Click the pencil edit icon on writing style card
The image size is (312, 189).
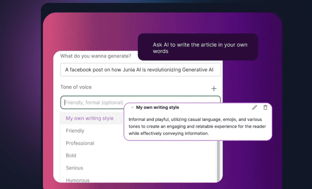click(255, 108)
